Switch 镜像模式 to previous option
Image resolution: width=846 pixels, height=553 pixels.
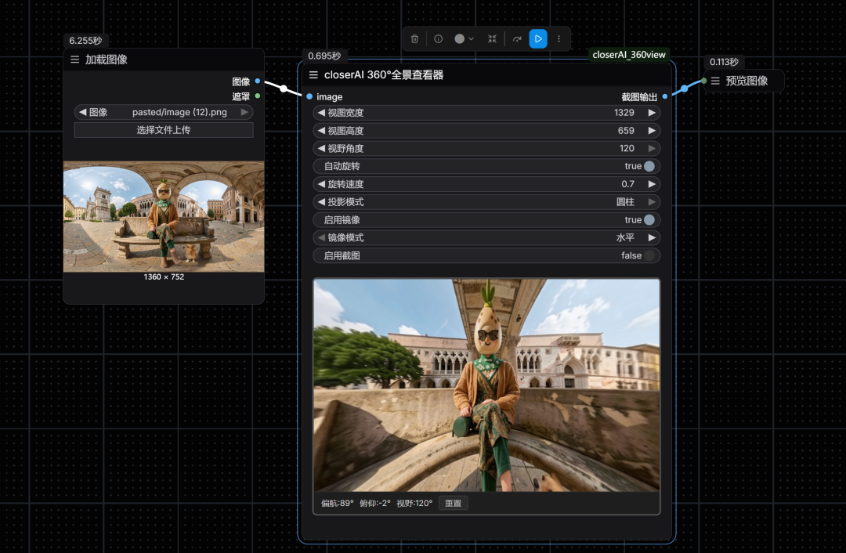(x=322, y=237)
